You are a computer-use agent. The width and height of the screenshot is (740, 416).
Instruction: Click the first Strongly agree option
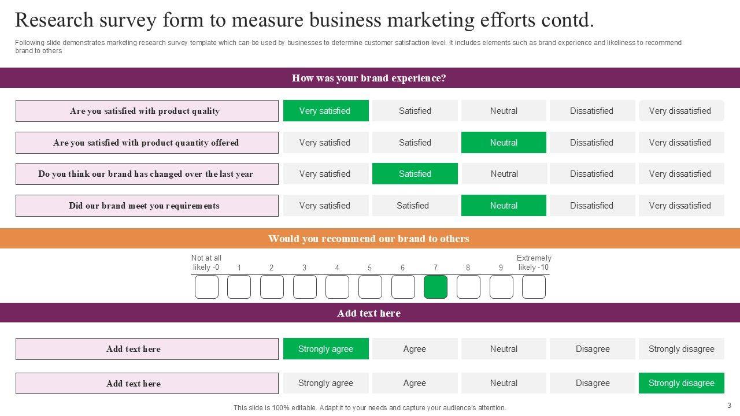pos(325,349)
